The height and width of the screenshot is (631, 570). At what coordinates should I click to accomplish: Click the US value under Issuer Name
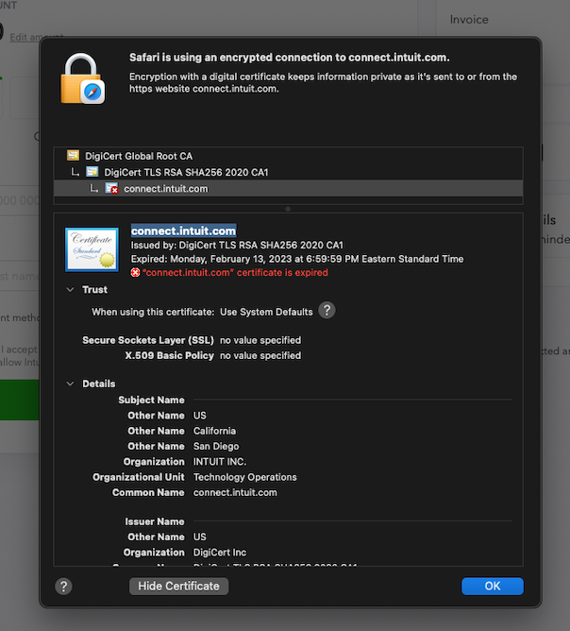point(200,537)
